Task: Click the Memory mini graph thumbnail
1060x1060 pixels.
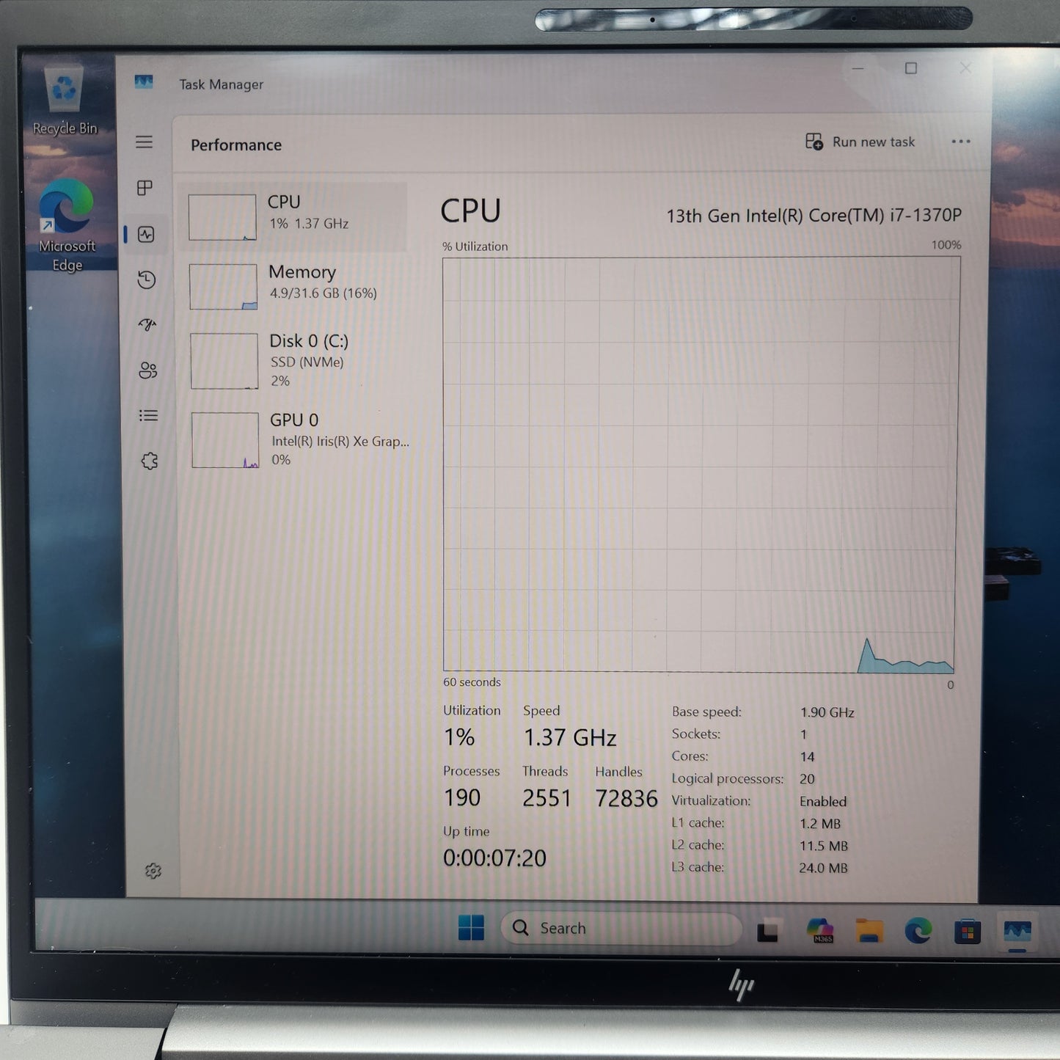Action: [x=223, y=287]
